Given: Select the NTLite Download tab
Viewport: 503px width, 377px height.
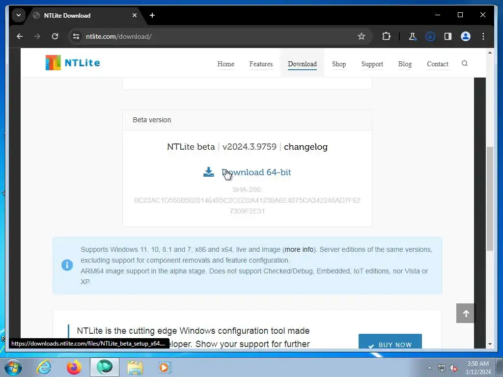Looking at the screenshot, I should pyautogui.click(x=85, y=15).
